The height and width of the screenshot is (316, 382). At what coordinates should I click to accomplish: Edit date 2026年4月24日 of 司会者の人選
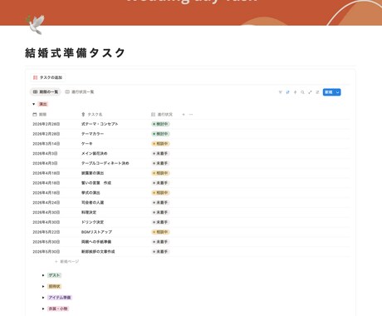[x=47, y=202]
